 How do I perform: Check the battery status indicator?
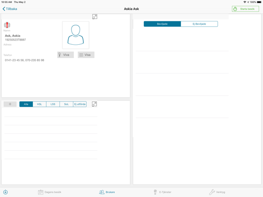(x=259, y=2)
